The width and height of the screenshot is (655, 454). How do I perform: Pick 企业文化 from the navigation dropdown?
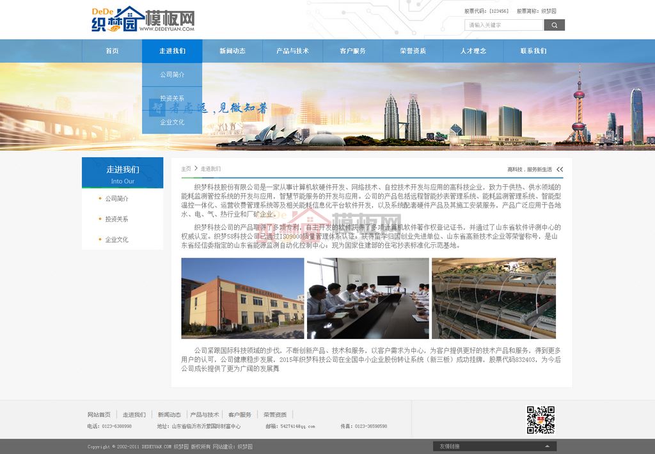point(172,122)
